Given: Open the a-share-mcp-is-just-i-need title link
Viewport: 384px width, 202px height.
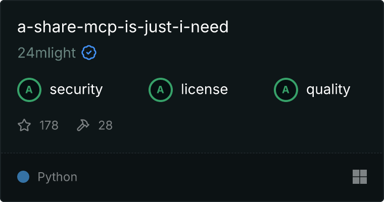Looking at the screenshot, I should (123, 27).
